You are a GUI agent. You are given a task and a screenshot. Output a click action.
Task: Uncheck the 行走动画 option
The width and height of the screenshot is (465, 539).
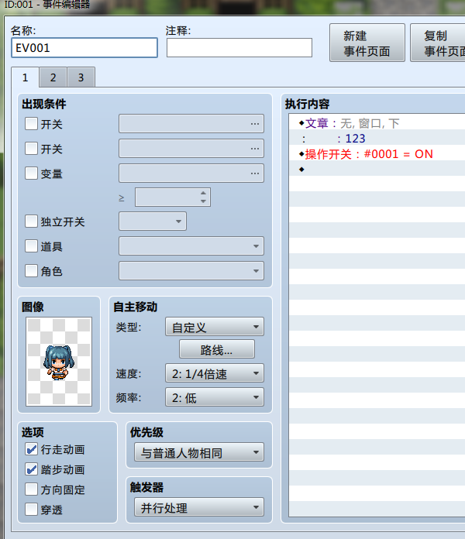coord(31,449)
